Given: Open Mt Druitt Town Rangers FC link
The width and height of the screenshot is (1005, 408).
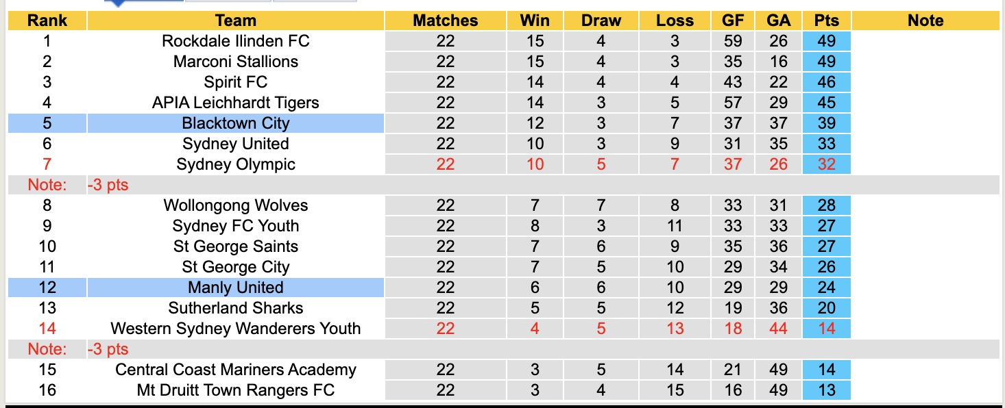Looking at the screenshot, I should [x=235, y=390].
